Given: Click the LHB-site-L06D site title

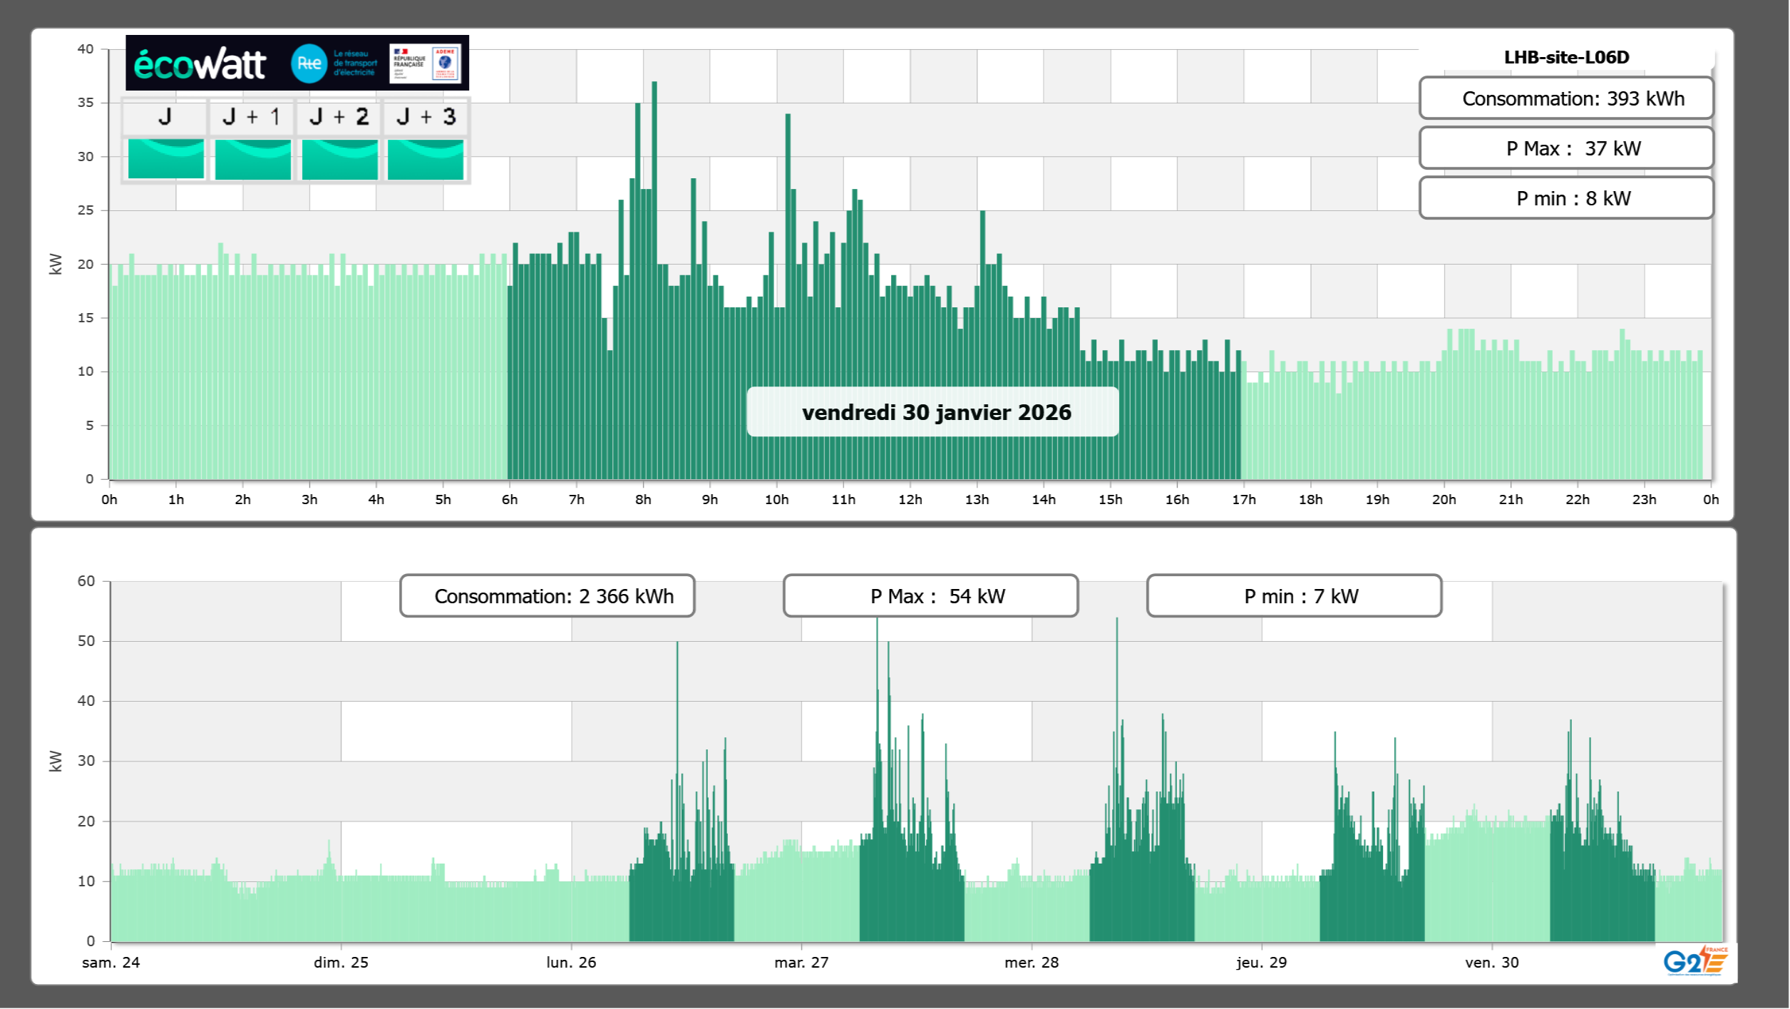Looking at the screenshot, I should (x=1565, y=57).
